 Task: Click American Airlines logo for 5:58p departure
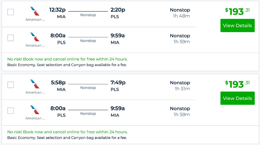point(35,84)
